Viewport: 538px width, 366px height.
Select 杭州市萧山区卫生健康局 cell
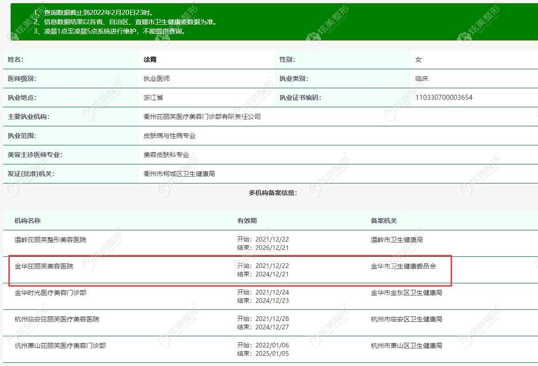point(407,346)
